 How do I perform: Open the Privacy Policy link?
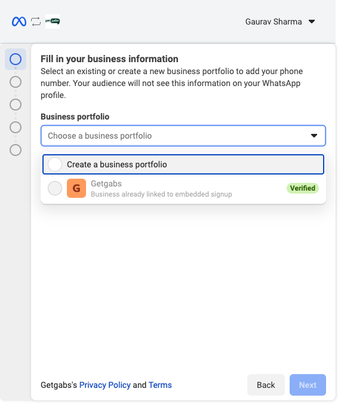pyautogui.click(x=105, y=385)
